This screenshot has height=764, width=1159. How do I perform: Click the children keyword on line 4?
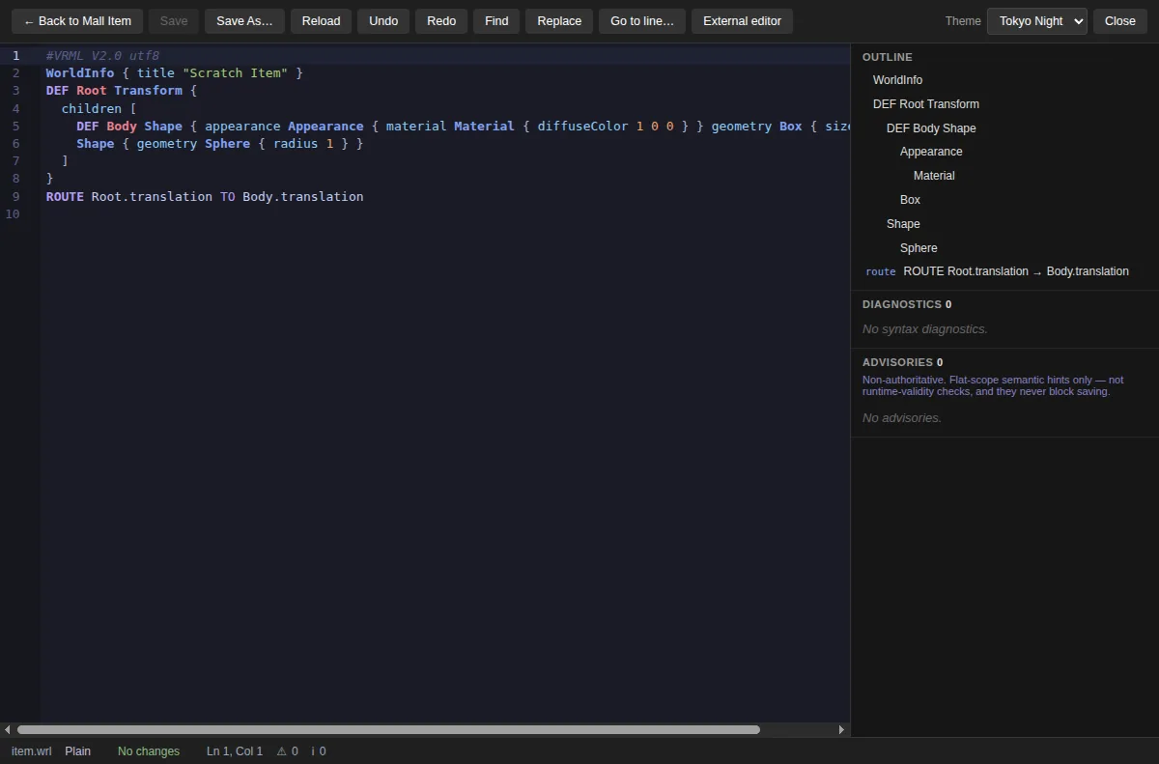pyautogui.click(x=92, y=108)
